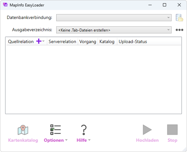Screen dimensions: 187x152
Task: Click the Datenbankverbindung label
Action: [x=30, y=18]
